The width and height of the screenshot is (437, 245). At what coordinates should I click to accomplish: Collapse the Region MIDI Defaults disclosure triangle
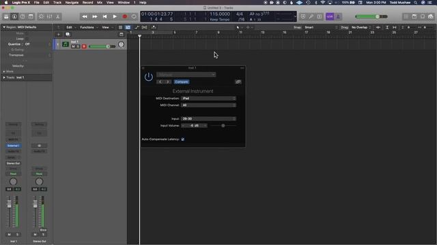(4, 27)
